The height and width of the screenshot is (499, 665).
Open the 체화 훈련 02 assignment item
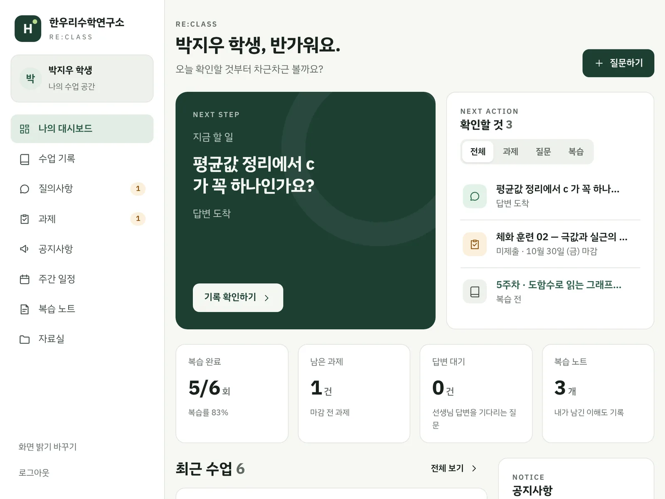550,244
